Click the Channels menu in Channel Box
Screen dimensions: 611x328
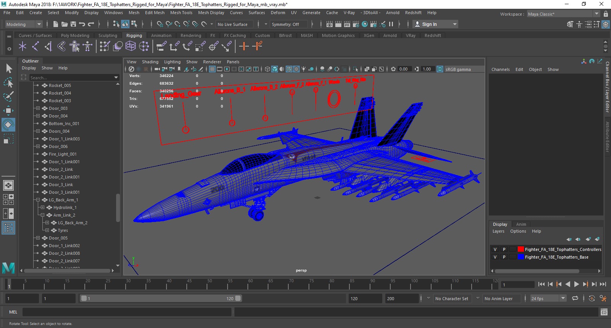tap(500, 69)
